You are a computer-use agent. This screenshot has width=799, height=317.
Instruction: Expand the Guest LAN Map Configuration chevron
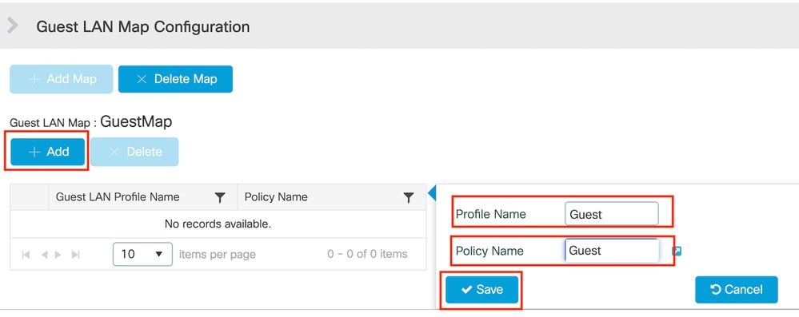(x=13, y=26)
